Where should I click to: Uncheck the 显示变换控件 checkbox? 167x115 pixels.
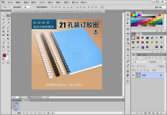35,7
